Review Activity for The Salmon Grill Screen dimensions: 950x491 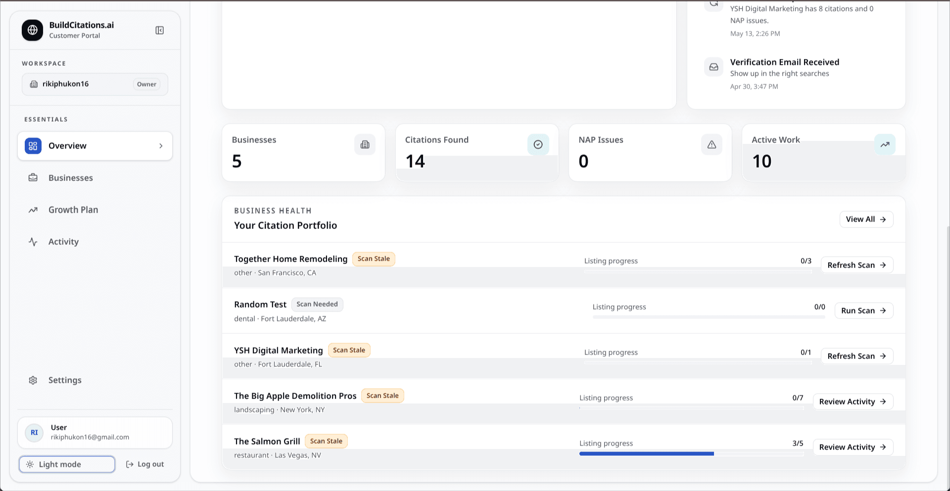pos(853,447)
